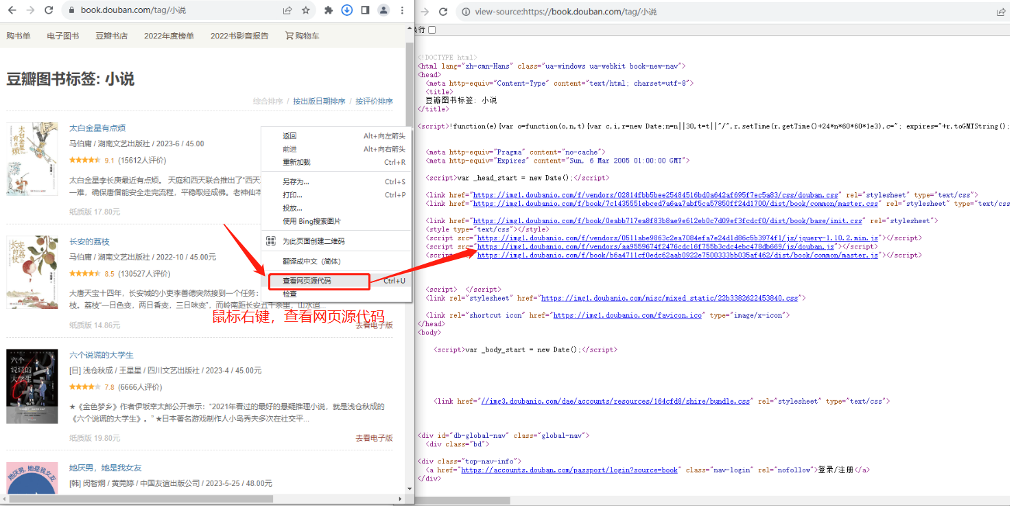Click the share icon in the Douban address bar
Viewport: 1016px width, 506px height.
point(287,10)
